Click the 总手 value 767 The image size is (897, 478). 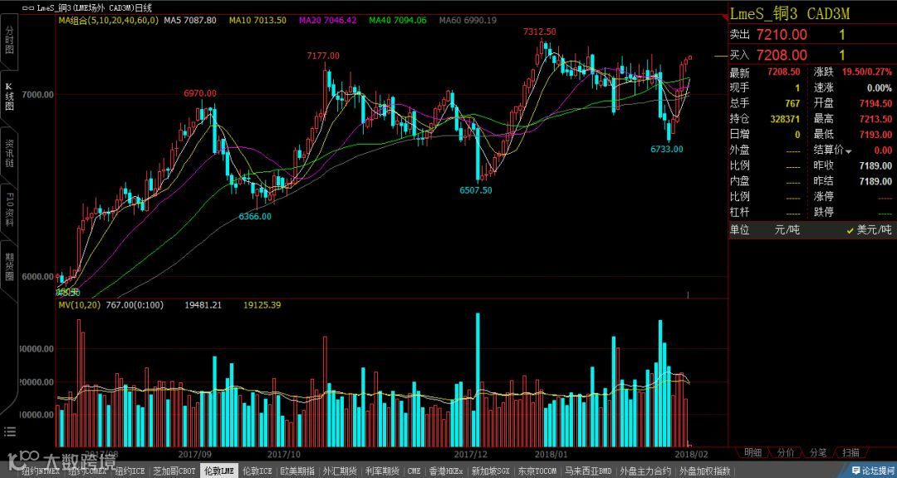(x=792, y=104)
